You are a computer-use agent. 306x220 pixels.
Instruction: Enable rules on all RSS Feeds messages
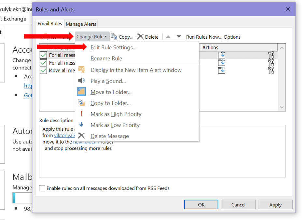click(42, 188)
